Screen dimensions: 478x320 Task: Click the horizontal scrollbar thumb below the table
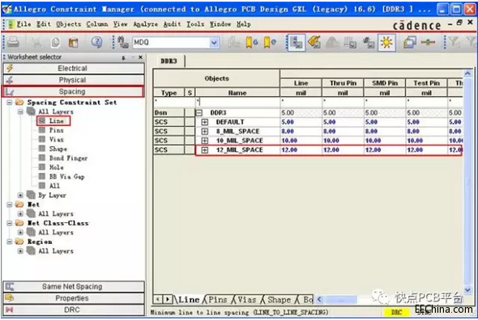tap(341, 300)
